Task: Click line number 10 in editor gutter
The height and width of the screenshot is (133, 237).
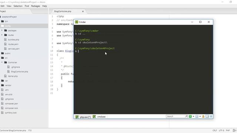Action: (52, 51)
